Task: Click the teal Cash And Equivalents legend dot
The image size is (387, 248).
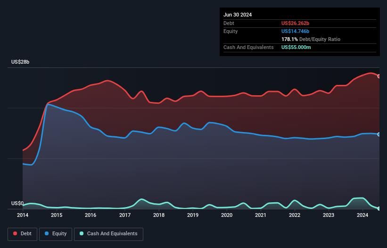Action: pos(82,233)
